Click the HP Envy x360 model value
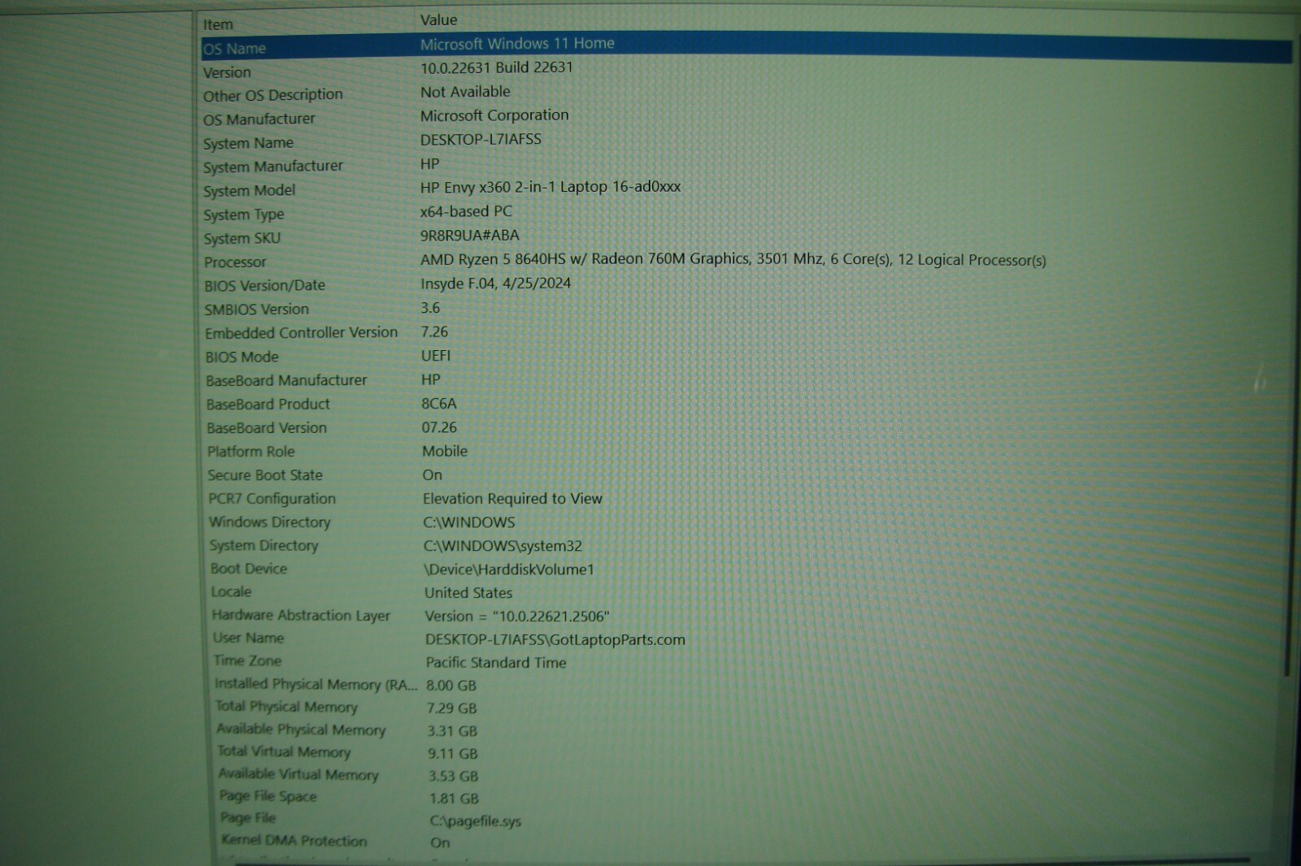 click(x=550, y=187)
